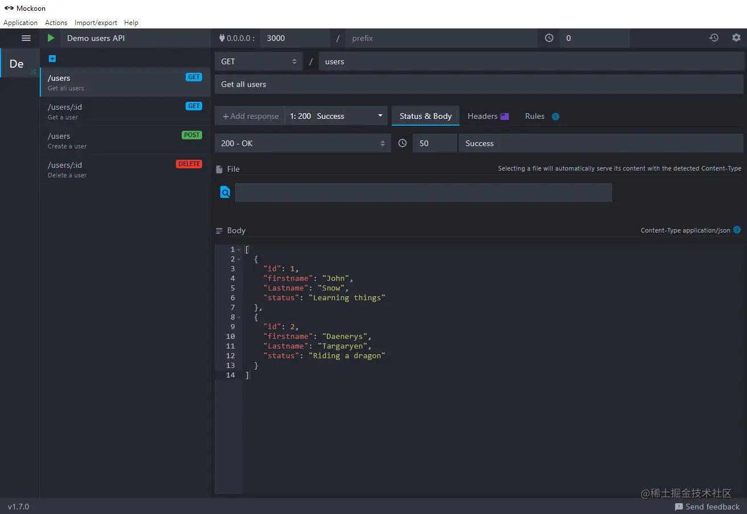Screen dimensions: 747x514
Task: Click "Targaryen" value in body editor
Action: coord(344,346)
